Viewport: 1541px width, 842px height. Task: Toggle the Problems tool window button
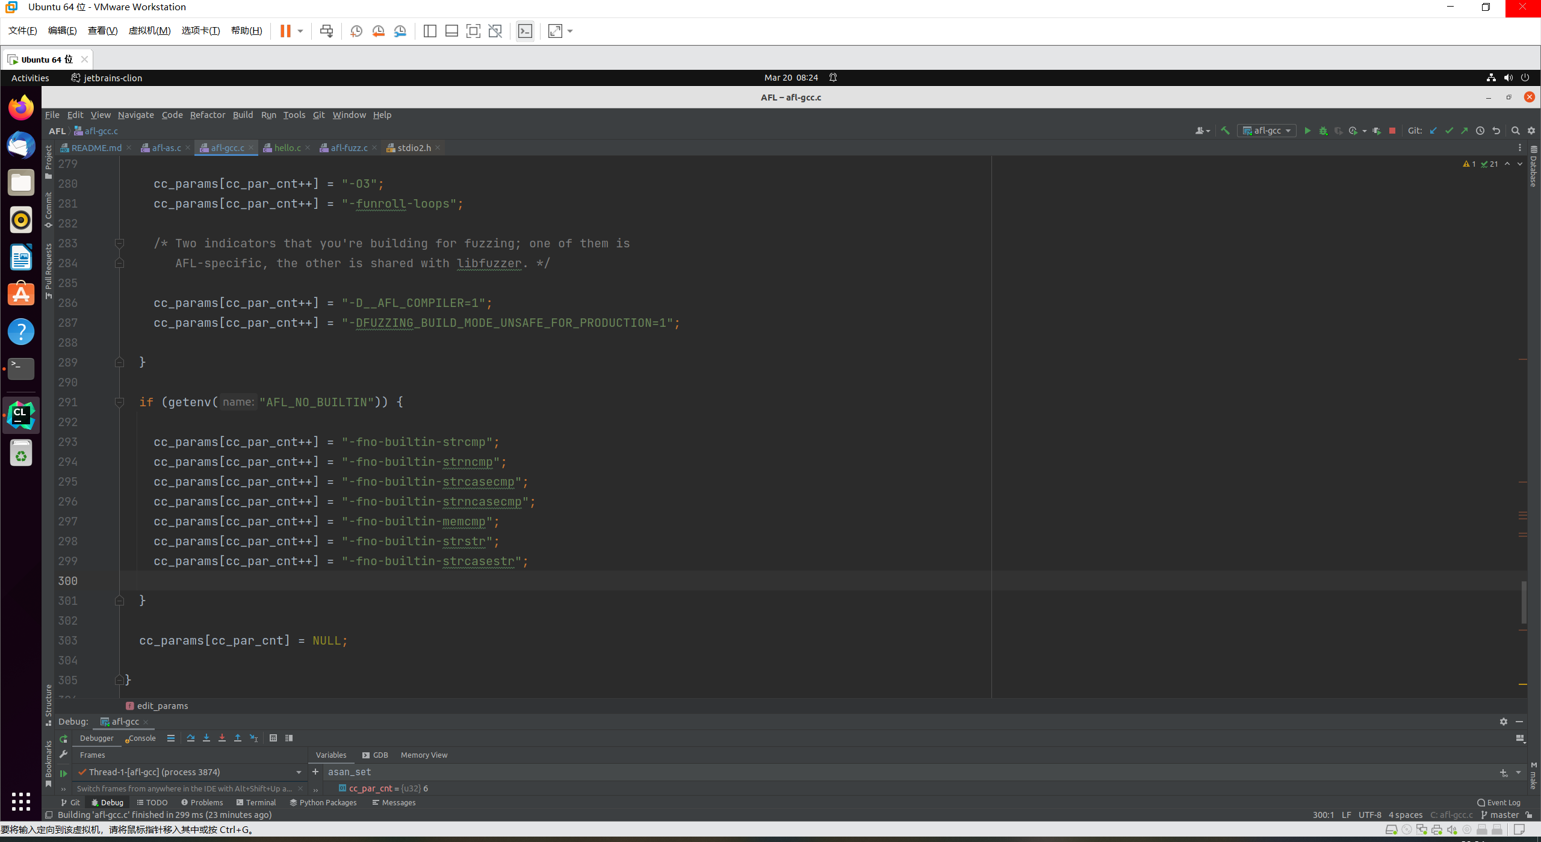click(x=202, y=802)
